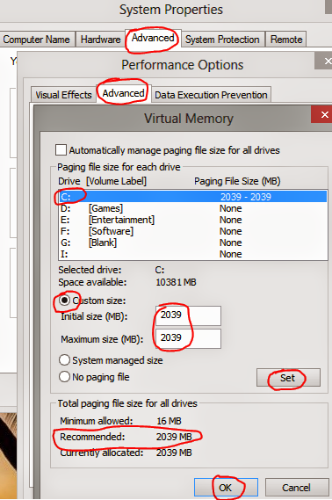
Task: Click the Initial size (MB) field
Action: [x=188, y=315]
